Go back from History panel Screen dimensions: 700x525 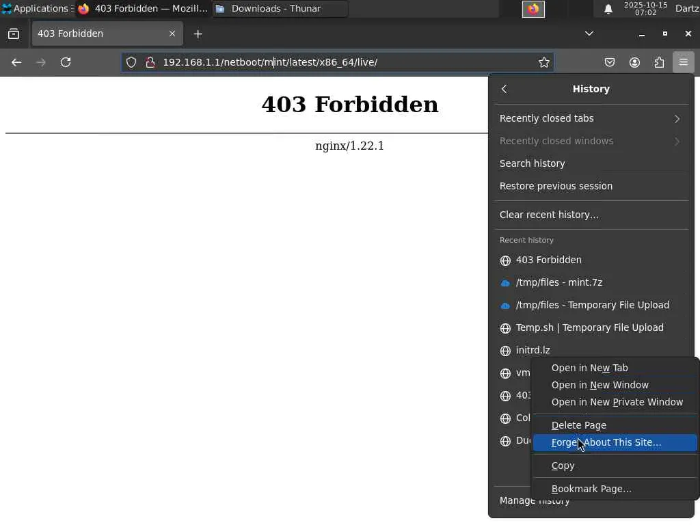click(504, 89)
